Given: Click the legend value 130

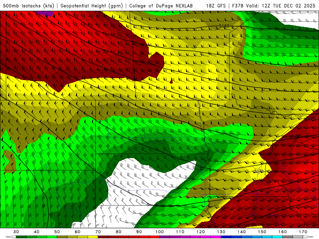Looking at the screenshot, I should pos(221,232).
